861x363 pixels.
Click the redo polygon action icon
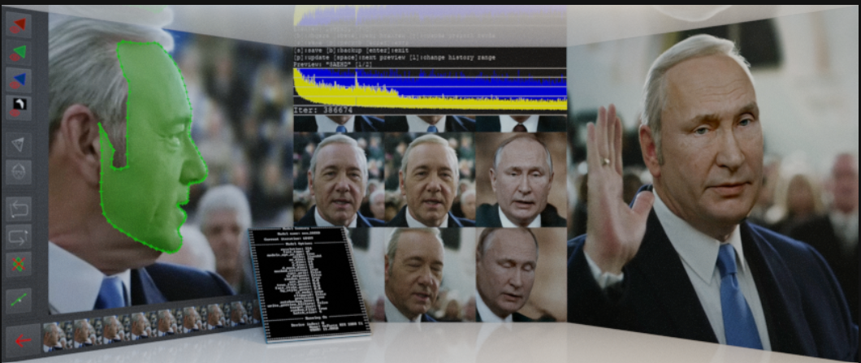pyautogui.click(x=19, y=237)
